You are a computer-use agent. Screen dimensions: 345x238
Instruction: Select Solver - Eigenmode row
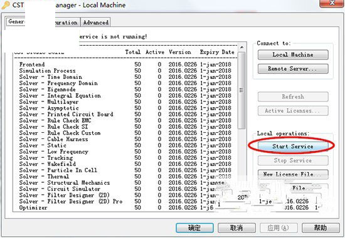[x=125, y=89]
